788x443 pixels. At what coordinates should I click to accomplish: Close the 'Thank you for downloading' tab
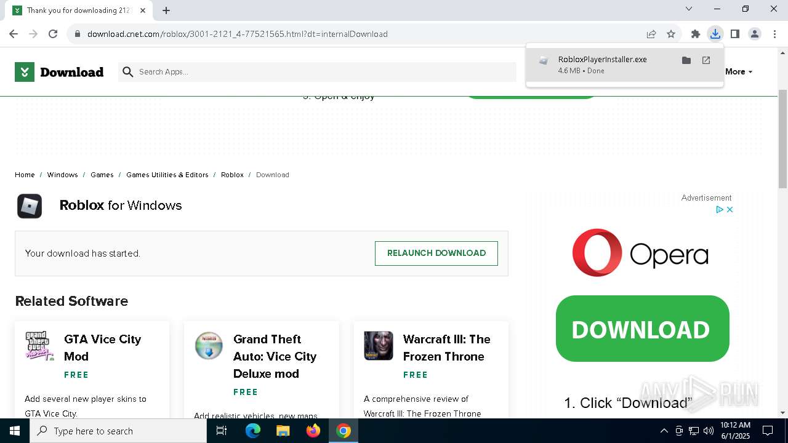coord(143,10)
